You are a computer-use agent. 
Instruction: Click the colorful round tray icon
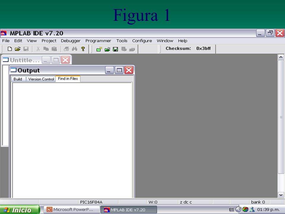(245, 209)
